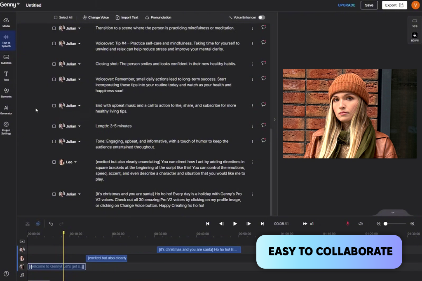The height and width of the screenshot is (281, 422).
Task: Click the timeline zoom slider handle
Action: (385, 224)
